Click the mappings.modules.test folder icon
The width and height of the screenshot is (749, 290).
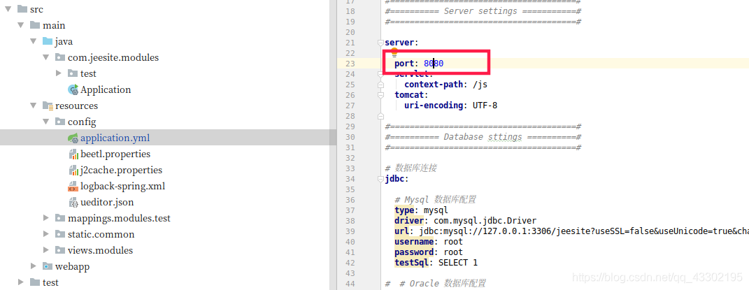[x=60, y=219]
